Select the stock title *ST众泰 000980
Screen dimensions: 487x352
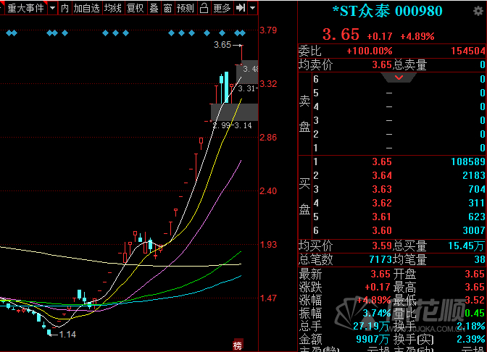coord(387,12)
